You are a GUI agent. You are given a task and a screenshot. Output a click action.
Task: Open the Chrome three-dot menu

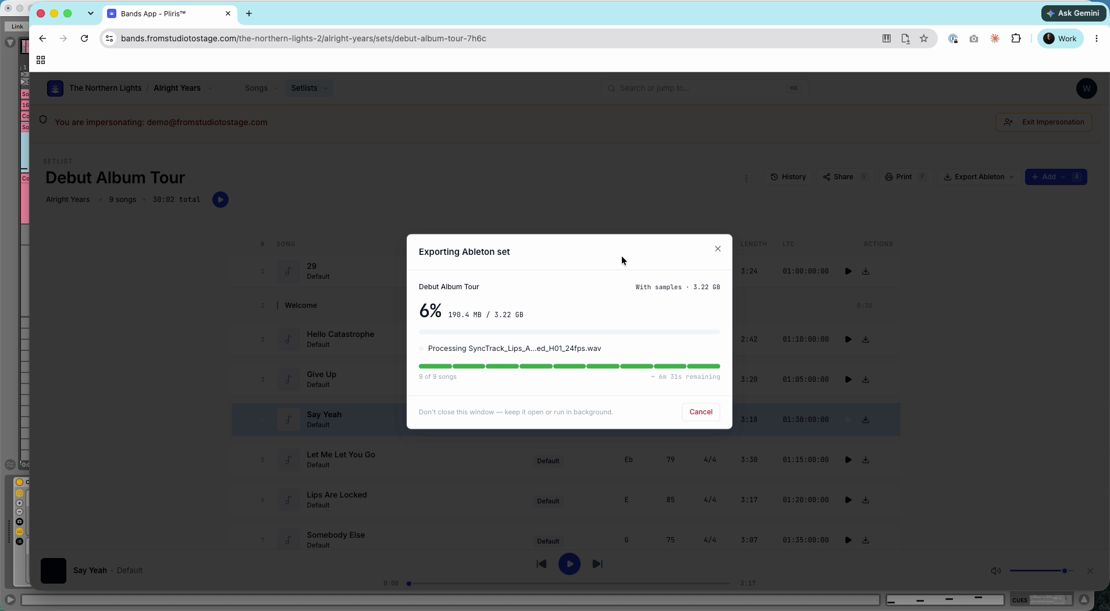pos(1097,38)
